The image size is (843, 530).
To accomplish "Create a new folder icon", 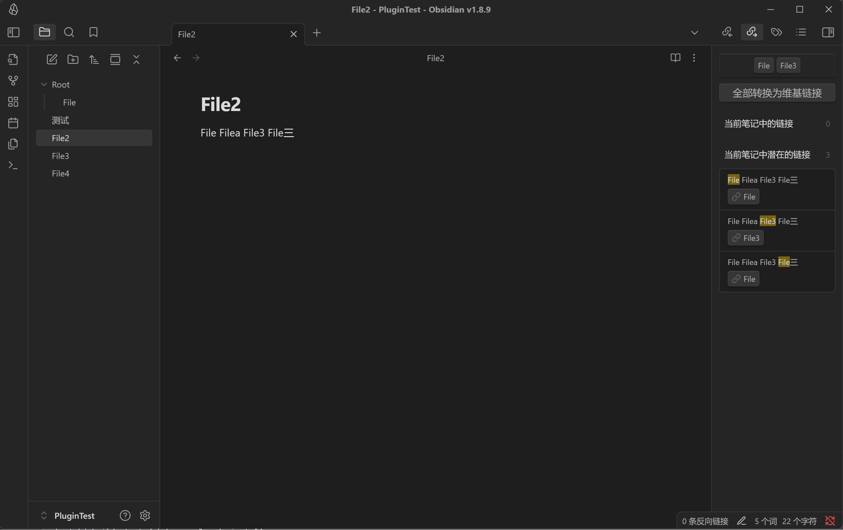I will (x=73, y=59).
